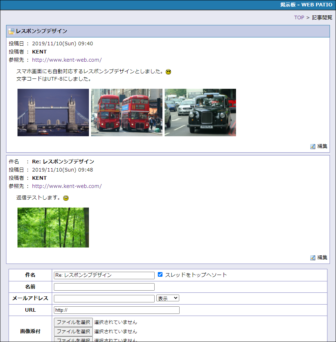
Task: Click the second ファイルを選択 button
Action: (x=73, y=332)
